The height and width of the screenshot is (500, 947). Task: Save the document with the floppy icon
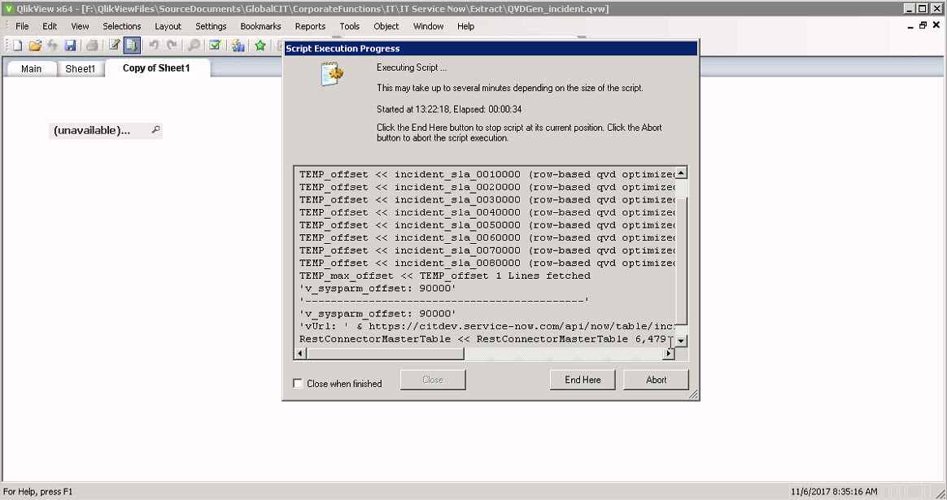coord(70,46)
